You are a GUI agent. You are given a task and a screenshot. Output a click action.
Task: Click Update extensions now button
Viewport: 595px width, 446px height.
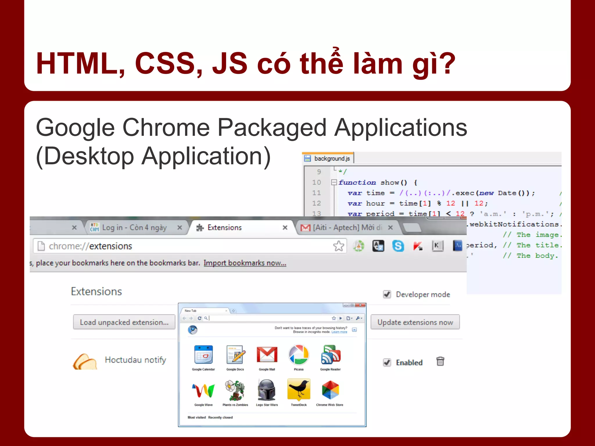click(x=415, y=322)
